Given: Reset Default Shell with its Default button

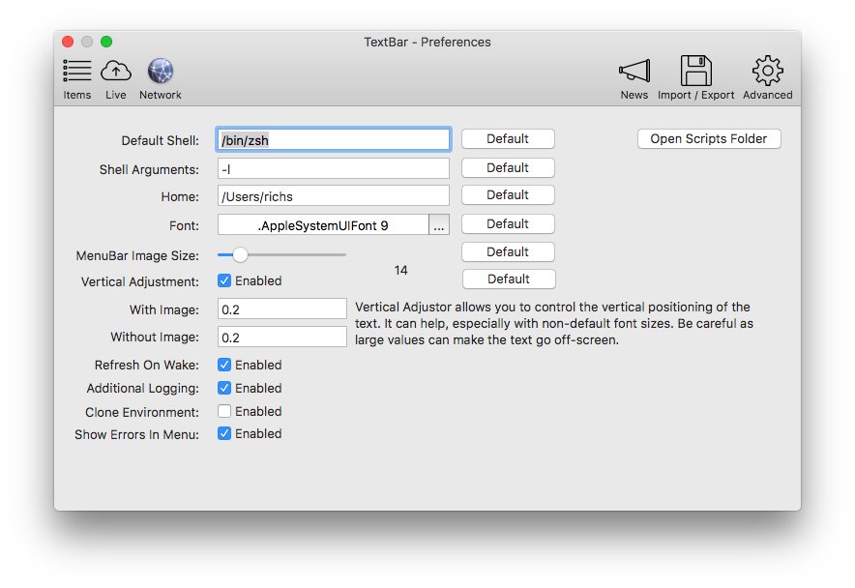Looking at the screenshot, I should point(508,139).
